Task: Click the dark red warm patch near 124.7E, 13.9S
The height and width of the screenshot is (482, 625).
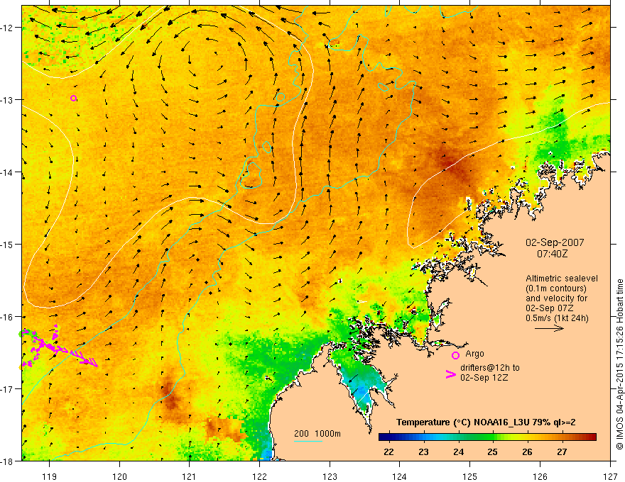Action: 450,162
